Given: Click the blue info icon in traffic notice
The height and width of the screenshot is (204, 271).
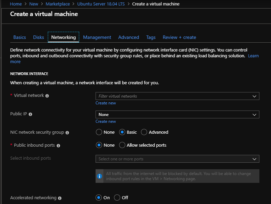Looking at the screenshot, I should pyautogui.click(x=100, y=176).
